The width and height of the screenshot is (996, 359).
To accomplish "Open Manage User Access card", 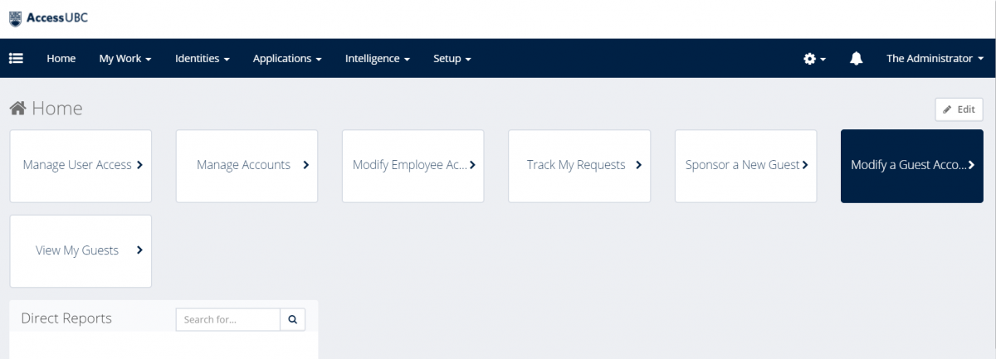I will [81, 165].
